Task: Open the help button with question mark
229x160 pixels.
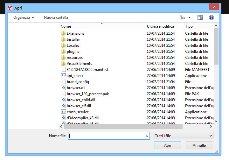Action: (211, 17)
